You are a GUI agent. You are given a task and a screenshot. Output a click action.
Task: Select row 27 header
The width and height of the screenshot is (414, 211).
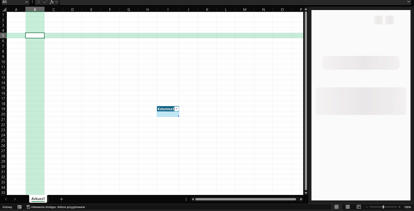(x=3, y=151)
